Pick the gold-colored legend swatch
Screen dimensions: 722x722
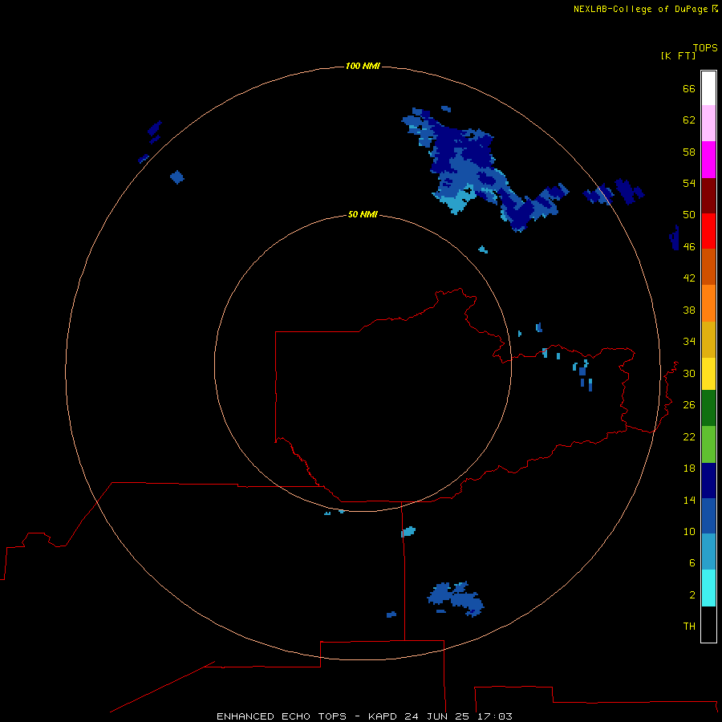coord(708,339)
